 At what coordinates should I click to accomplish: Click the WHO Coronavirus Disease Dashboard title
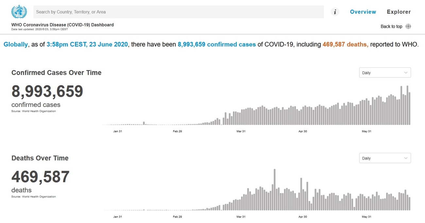point(62,25)
